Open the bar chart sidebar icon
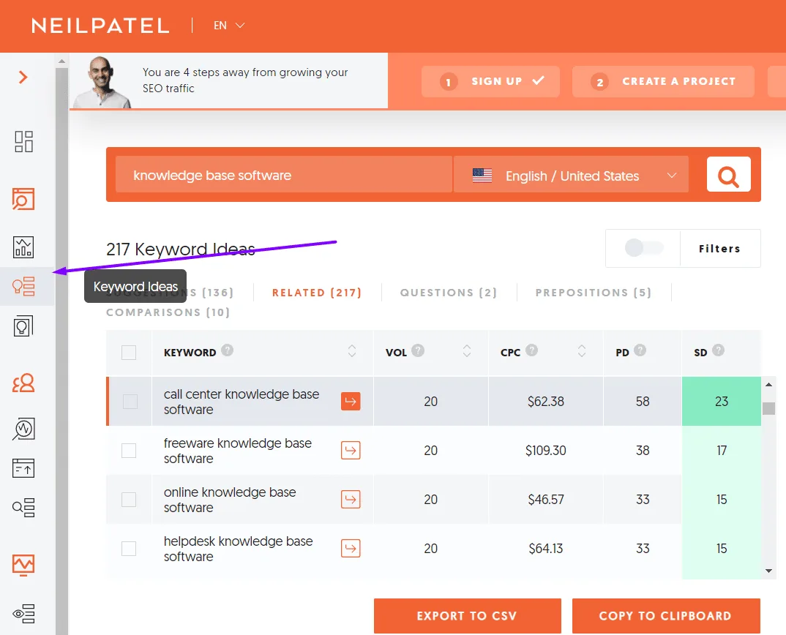 pos(23,247)
